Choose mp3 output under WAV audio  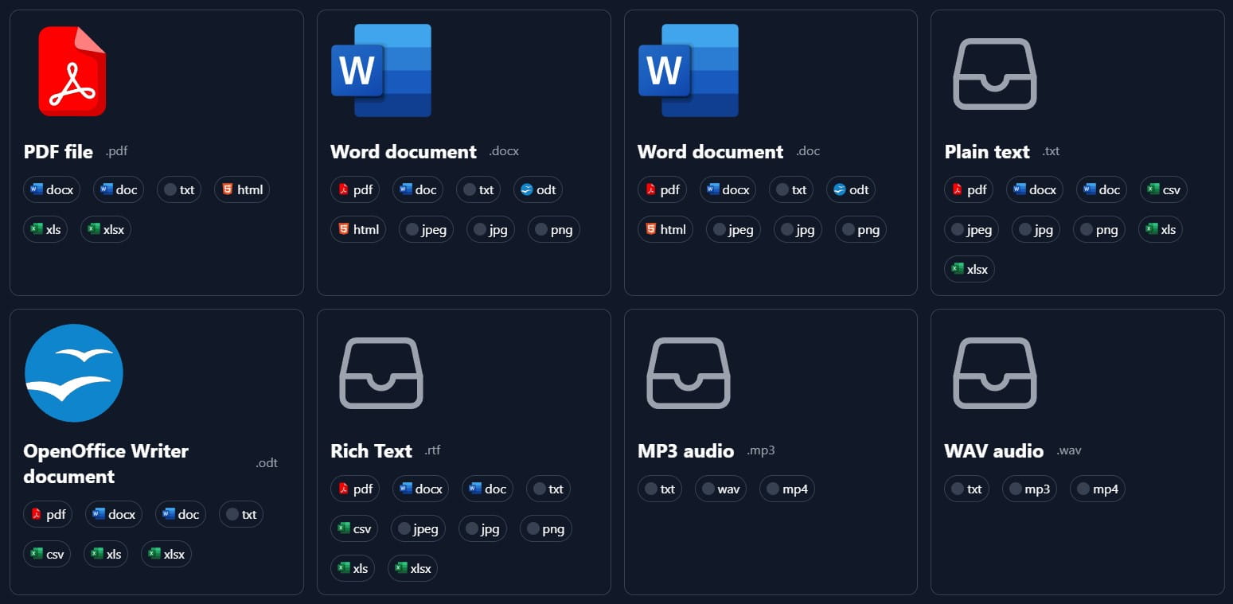tap(1029, 489)
